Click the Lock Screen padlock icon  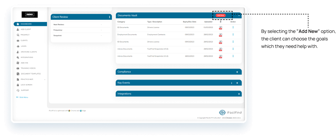[18, 85]
